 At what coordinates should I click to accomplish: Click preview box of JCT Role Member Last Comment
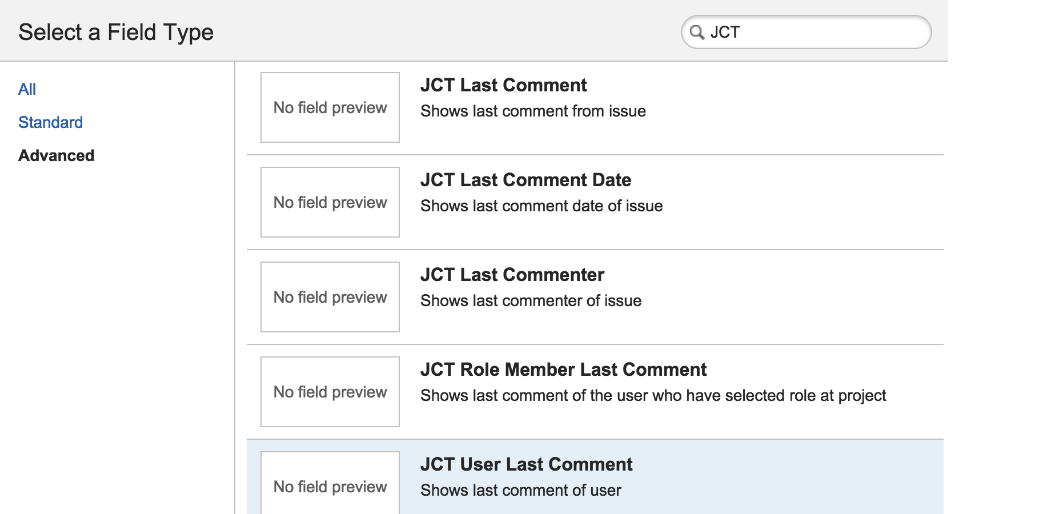330,392
